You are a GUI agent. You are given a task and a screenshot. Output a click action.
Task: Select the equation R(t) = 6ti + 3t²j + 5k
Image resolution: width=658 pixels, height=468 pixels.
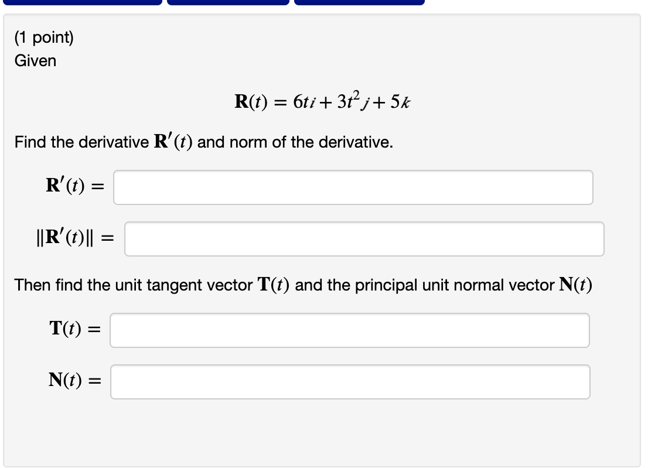[x=323, y=101]
